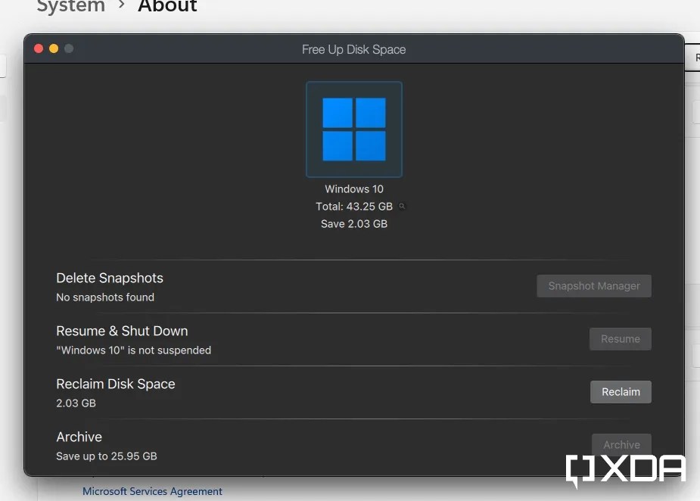Click the XDA logo watermark
The width and height of the screenshot is (700, 501).
point(626,469)
